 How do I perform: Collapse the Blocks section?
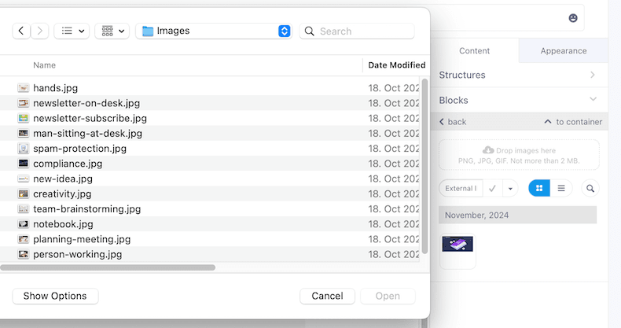[520, 100]
